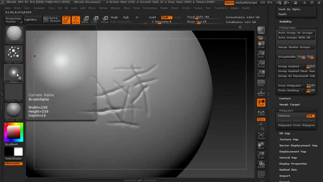Open the Stroke menu
Viewport: 323px width, 182px height.
186,8
